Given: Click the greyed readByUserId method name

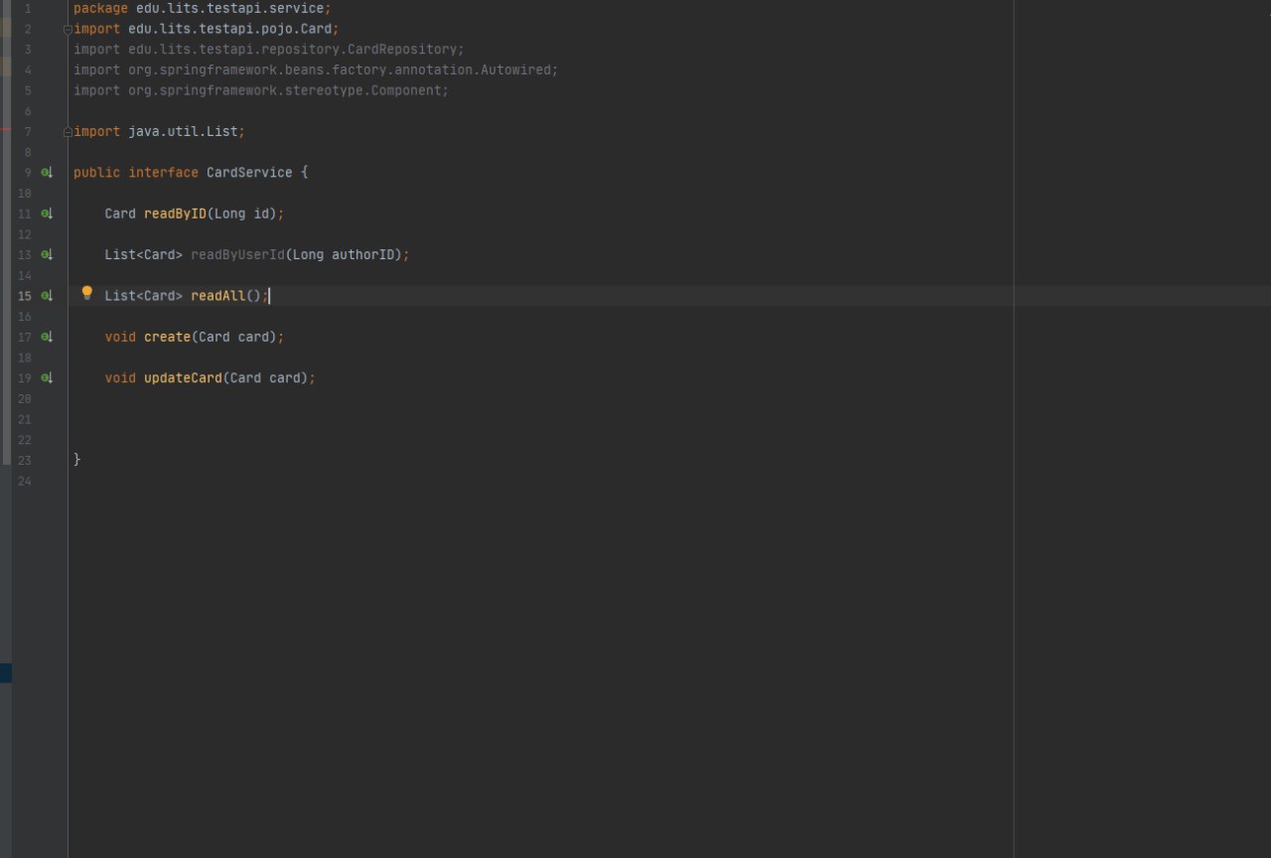Looking at the screenshot, I should coord(237,255).
